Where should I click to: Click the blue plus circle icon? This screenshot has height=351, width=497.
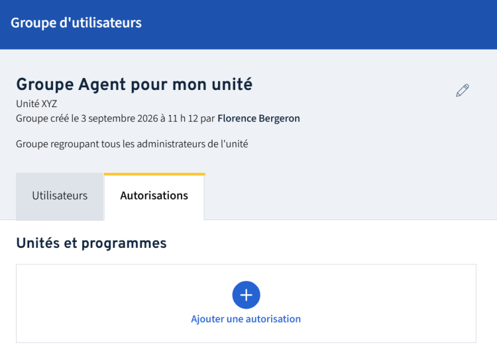pyautogui.click(x=247, y=295)
